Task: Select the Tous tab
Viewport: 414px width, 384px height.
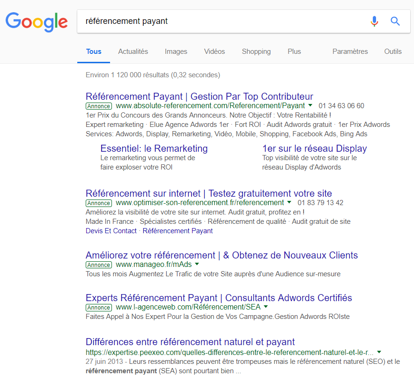Action: [94, 52]
